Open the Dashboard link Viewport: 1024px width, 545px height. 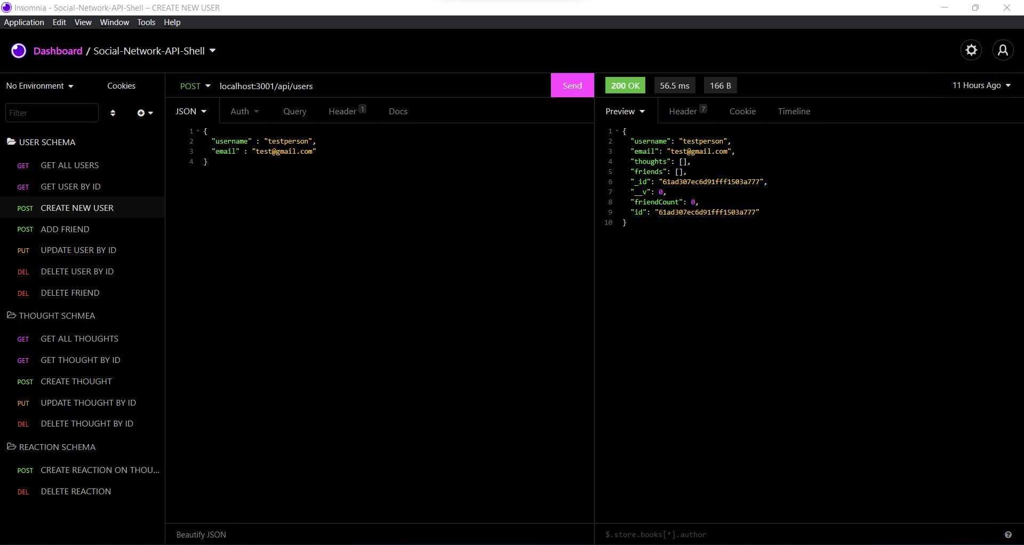click(x=58, y=51)
